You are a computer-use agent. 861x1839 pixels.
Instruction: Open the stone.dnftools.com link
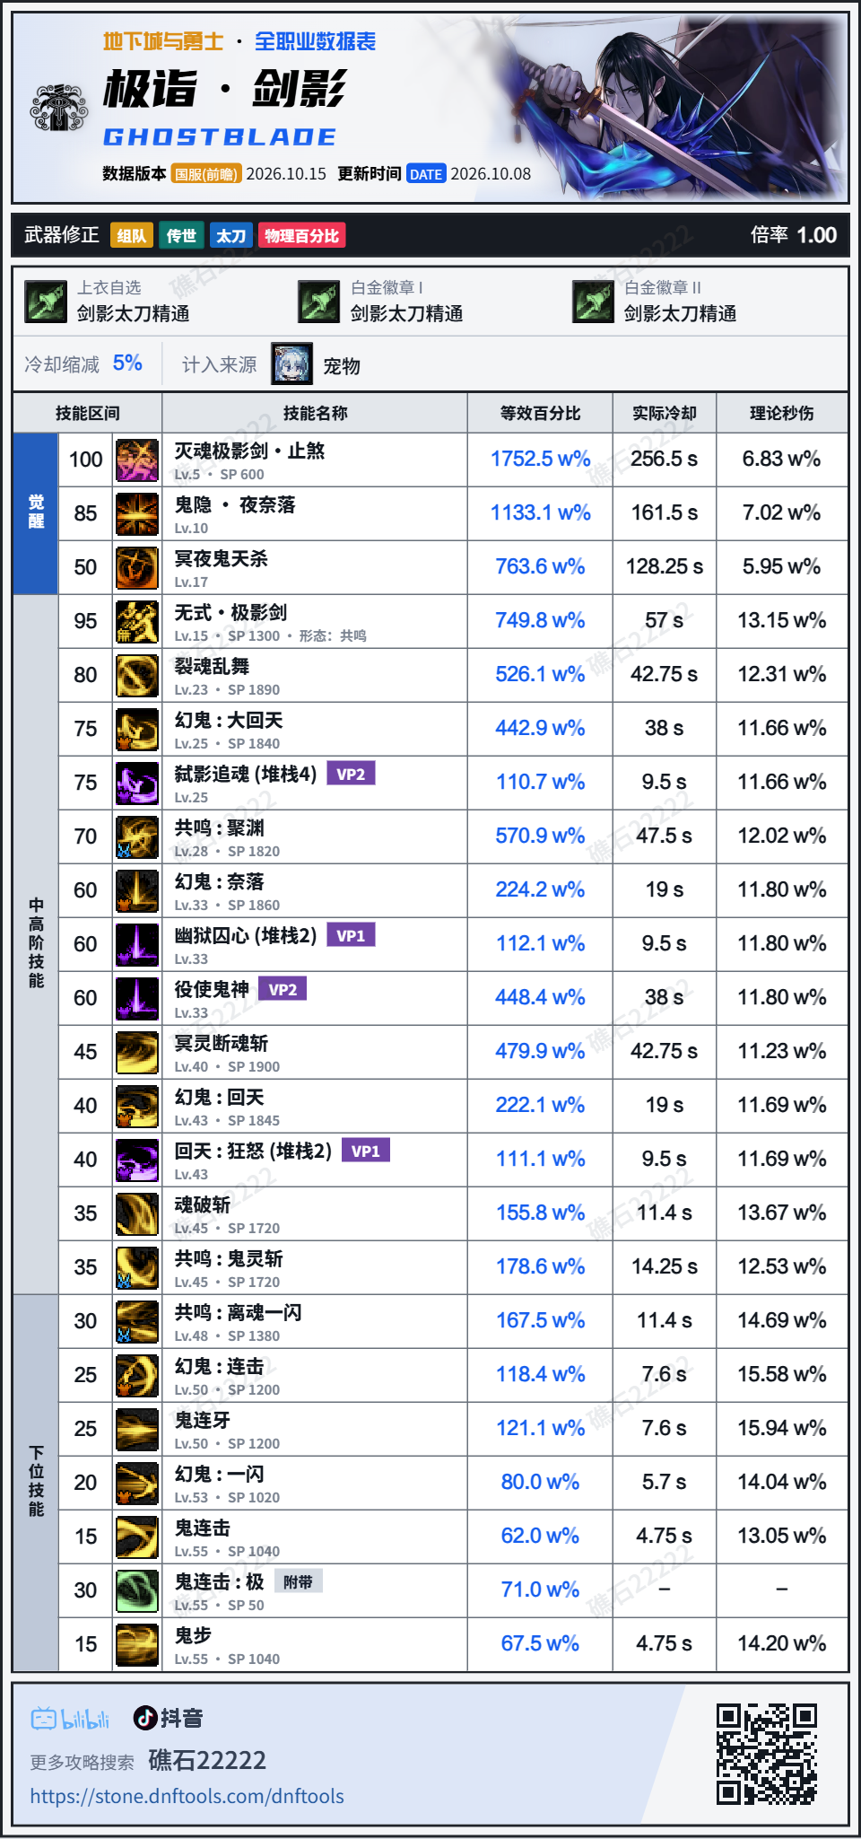pos(187,1796)
